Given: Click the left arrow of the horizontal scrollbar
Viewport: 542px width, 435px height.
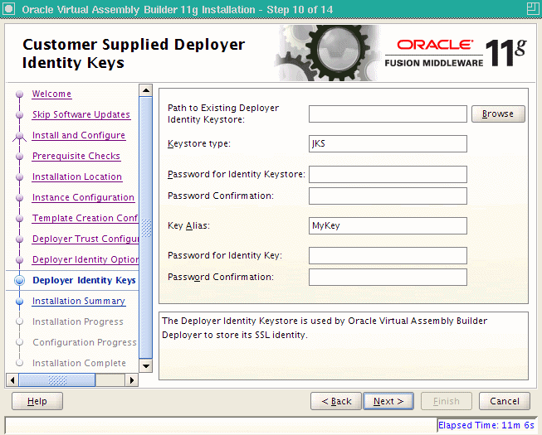Looking at the screenshot, I should pyautogui.click(x=12, y=380).
